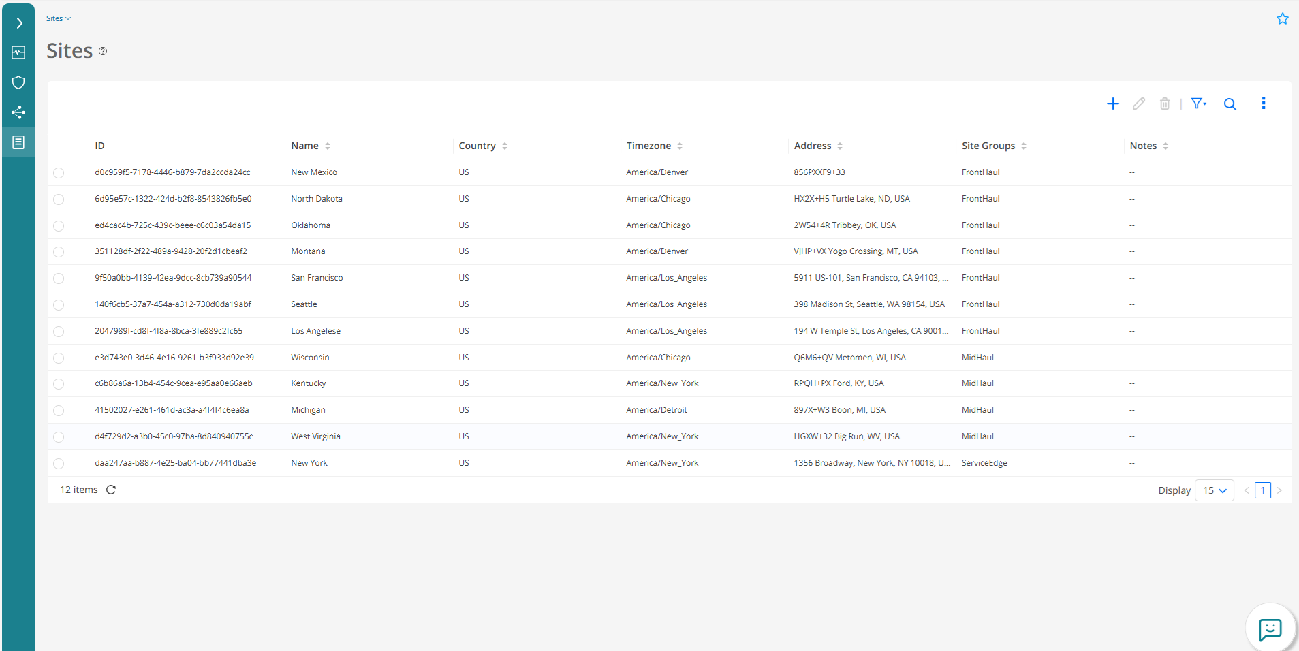Add this page to favorites star
The height and width of the screenshot is (651, 1299).
(1283, 18)
